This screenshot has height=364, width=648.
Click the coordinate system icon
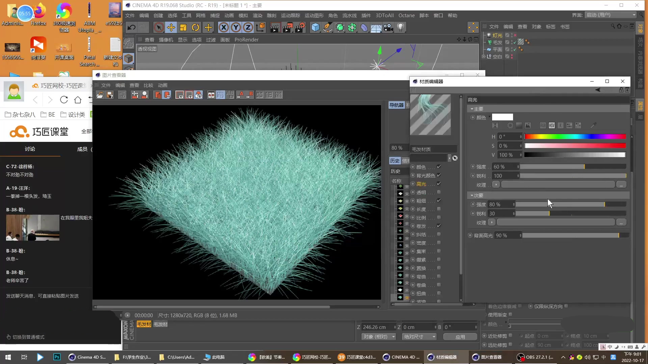pyautogui.click(x=261, y=28)
